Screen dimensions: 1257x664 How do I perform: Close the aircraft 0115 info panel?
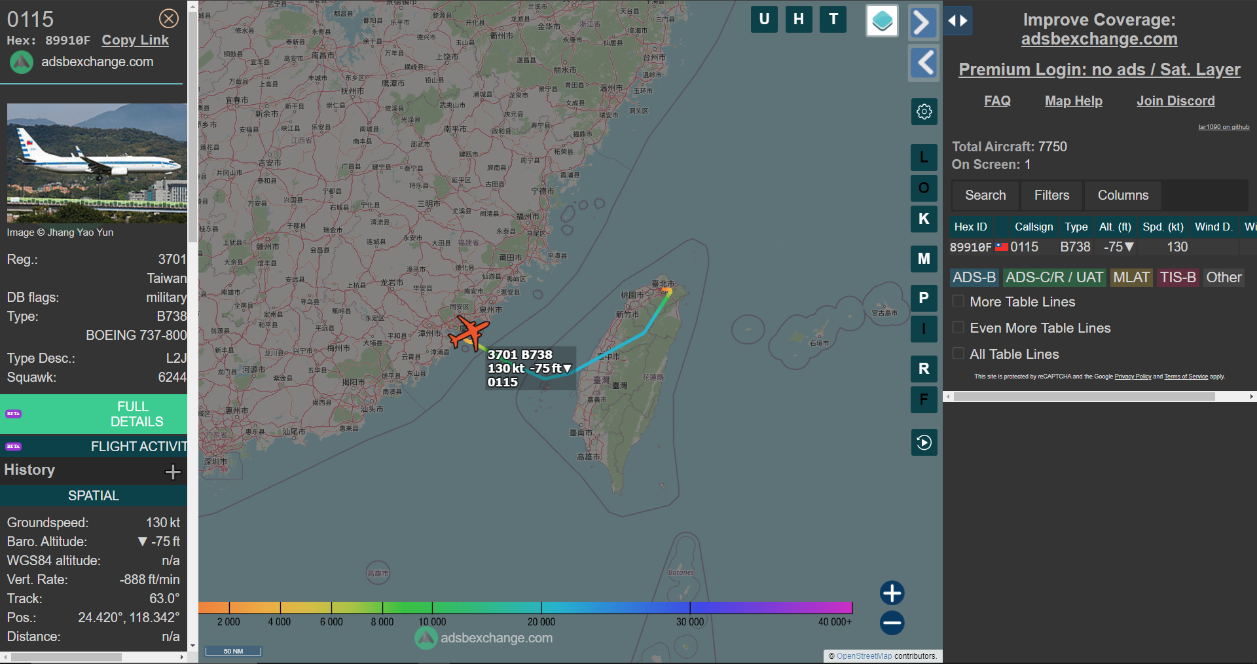pyautogui.click(x=169, y=18)
